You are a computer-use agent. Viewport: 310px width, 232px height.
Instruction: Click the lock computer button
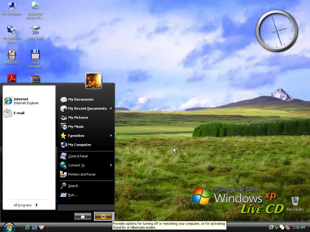83,216
